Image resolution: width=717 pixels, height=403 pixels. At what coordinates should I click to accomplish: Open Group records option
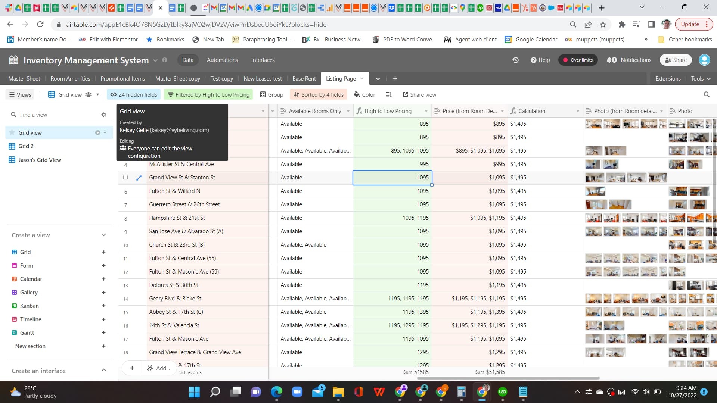(271, 95)
